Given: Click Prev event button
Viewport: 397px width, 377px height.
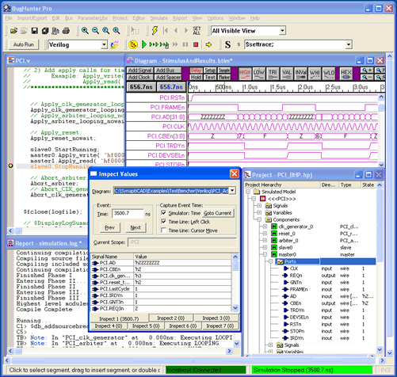Looking at the screenshot, I should [x=109, y=227].
